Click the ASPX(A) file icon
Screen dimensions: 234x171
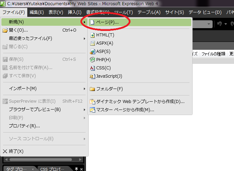pyautogui.click(x=92, y=43)
